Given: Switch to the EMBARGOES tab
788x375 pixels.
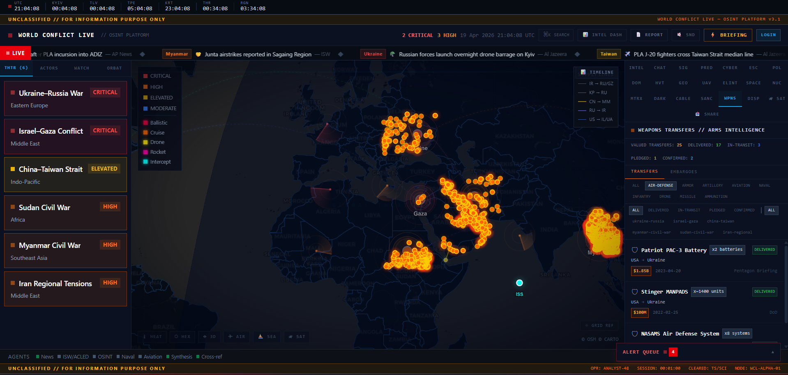Looking at the screenshot, I should pyautogui.click(x=684, y=171).
